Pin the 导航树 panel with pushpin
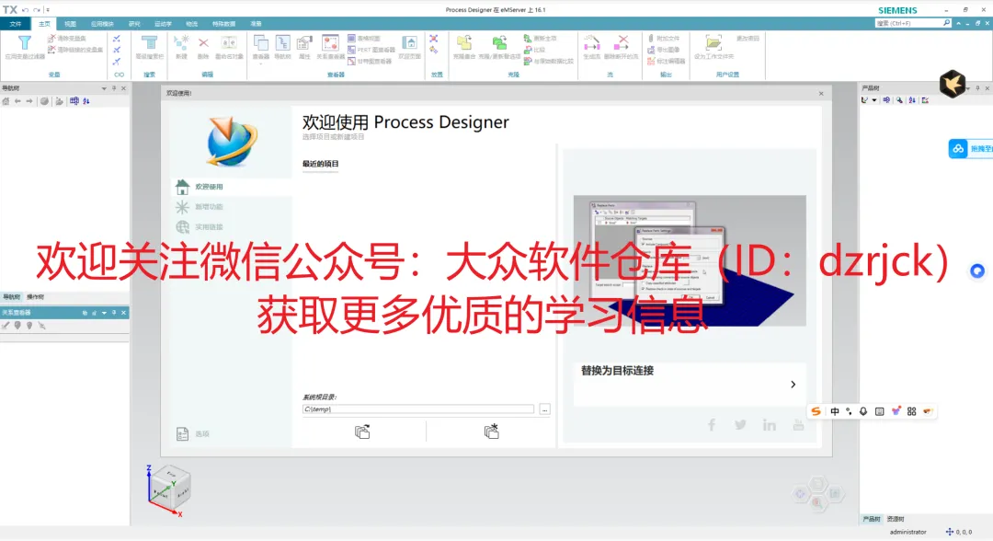The image size is (993, 541). pos(114,88)
